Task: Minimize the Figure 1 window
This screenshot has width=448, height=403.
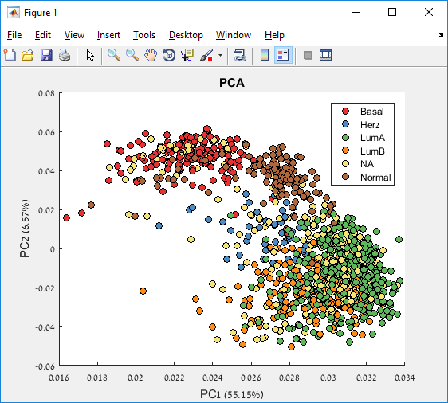Action: 356,12
